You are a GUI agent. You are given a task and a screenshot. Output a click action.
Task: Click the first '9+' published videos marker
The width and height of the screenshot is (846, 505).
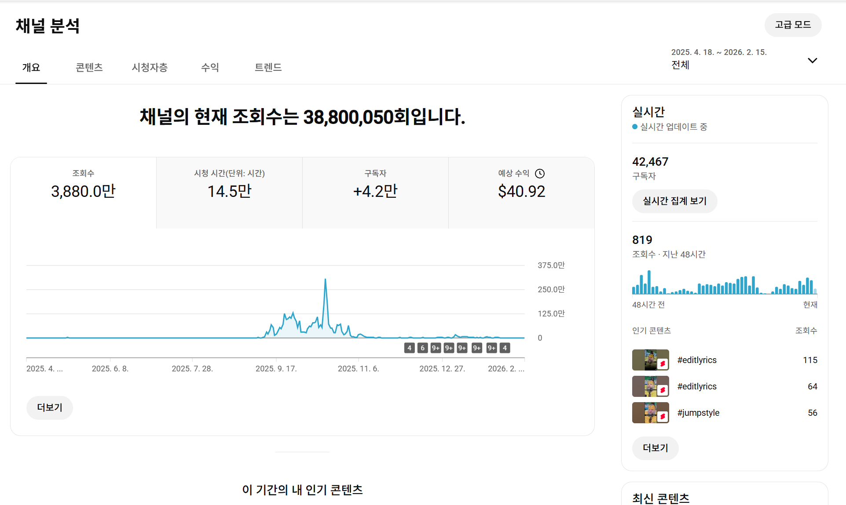click(436, 348)
